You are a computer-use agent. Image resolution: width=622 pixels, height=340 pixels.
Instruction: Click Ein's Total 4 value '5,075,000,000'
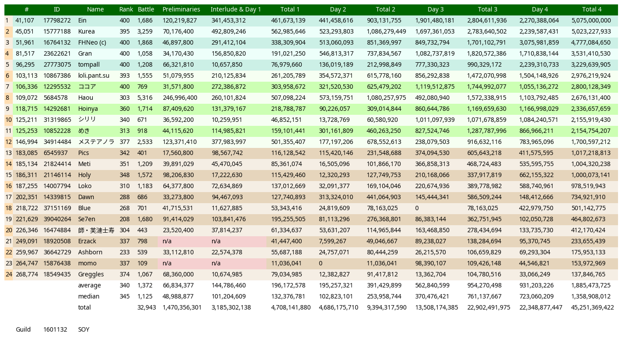[591, 20]
